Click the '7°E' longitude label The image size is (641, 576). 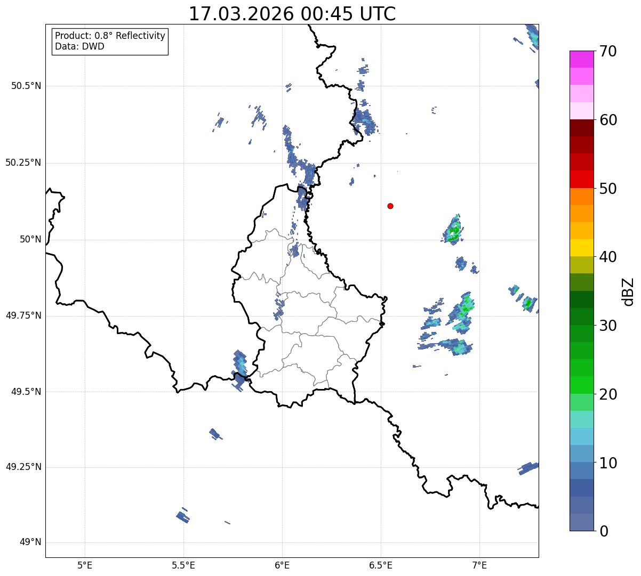click(479, 565)
